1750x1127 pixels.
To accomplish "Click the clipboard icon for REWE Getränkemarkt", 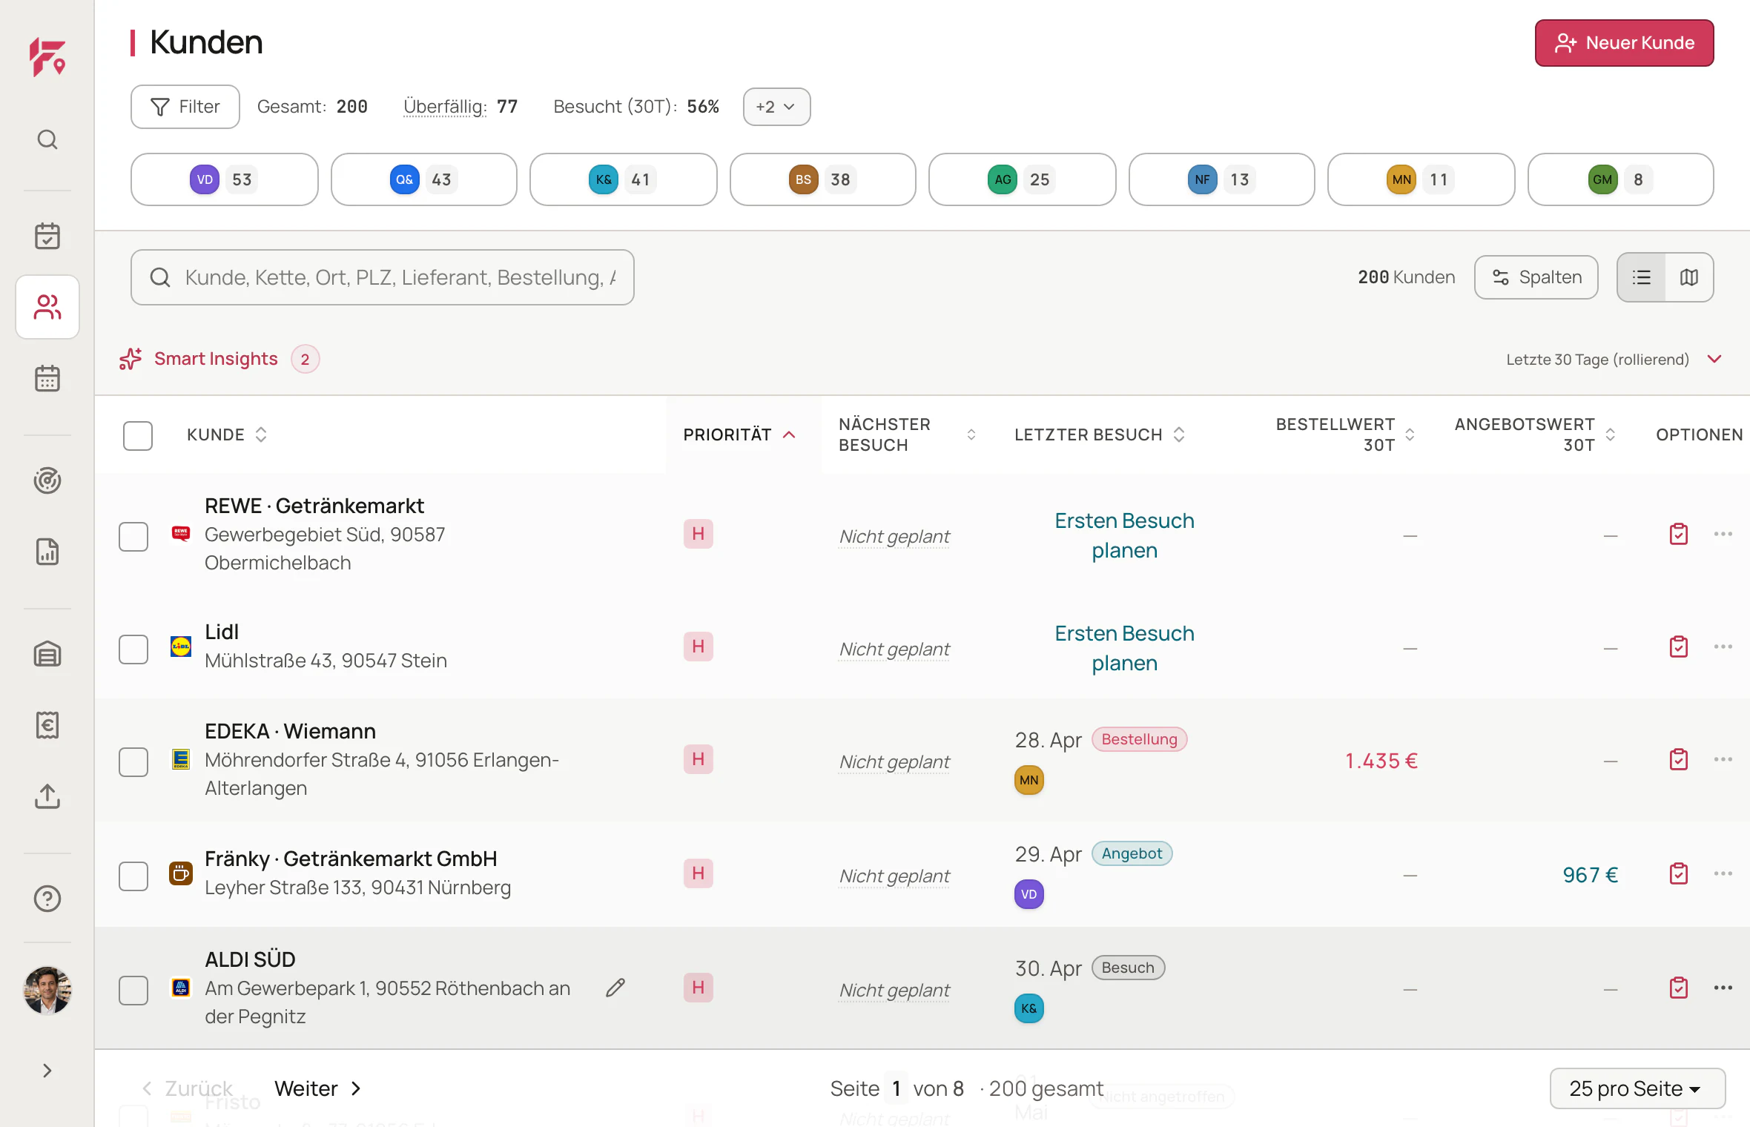I will click(1679, 534).
